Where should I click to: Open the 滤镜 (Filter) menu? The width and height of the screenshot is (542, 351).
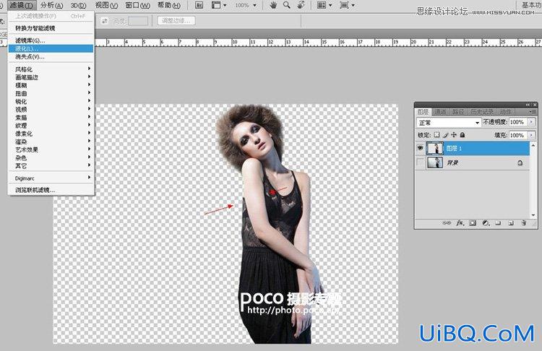click(x=21, y=5)
